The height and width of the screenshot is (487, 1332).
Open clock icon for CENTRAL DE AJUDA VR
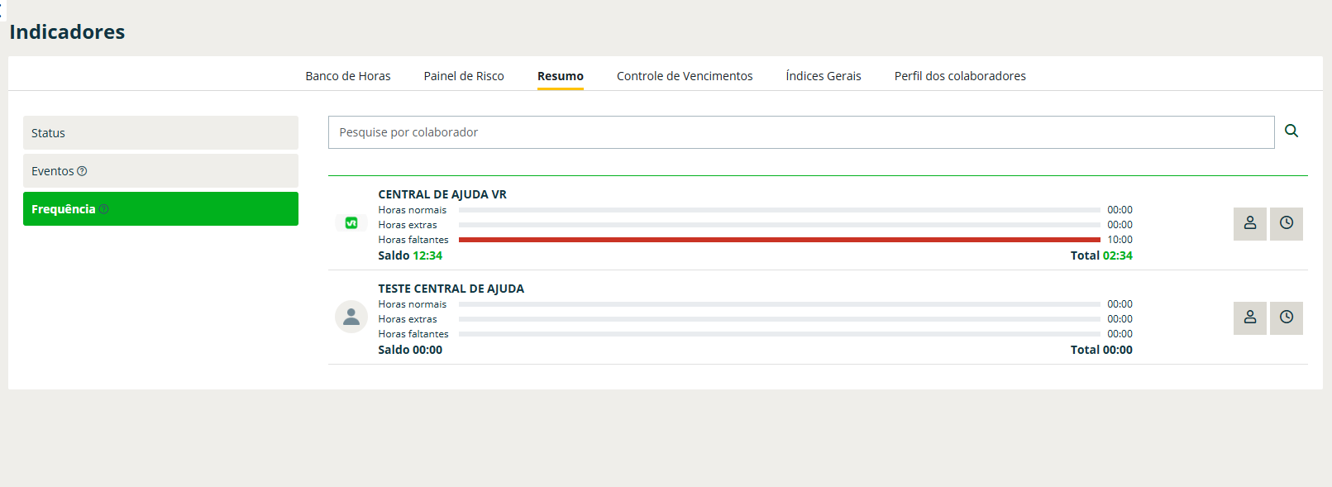tap(1286, 223)
